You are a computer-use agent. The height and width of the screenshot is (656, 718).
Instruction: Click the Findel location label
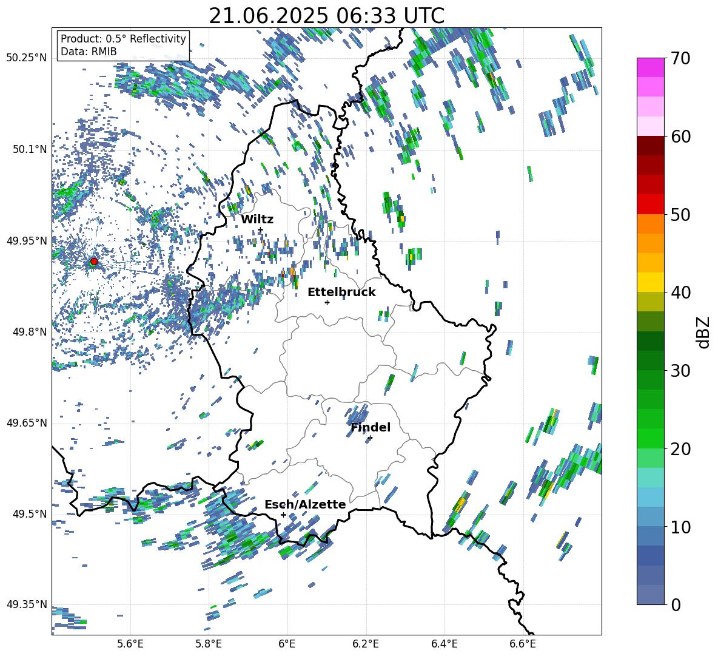point(371,427)
